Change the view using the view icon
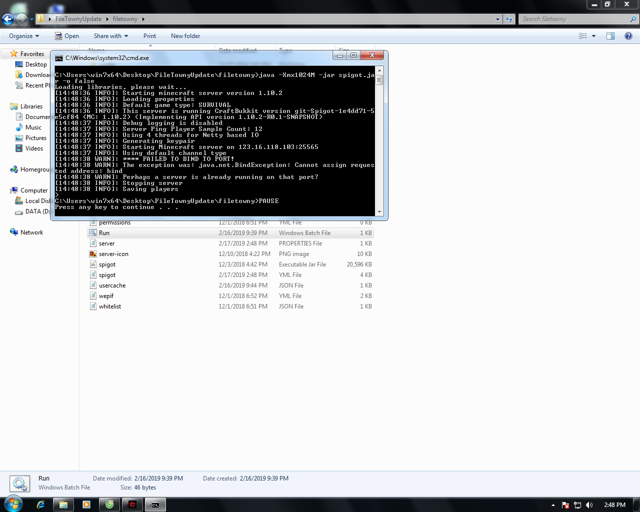 click(x=583, y=36)
